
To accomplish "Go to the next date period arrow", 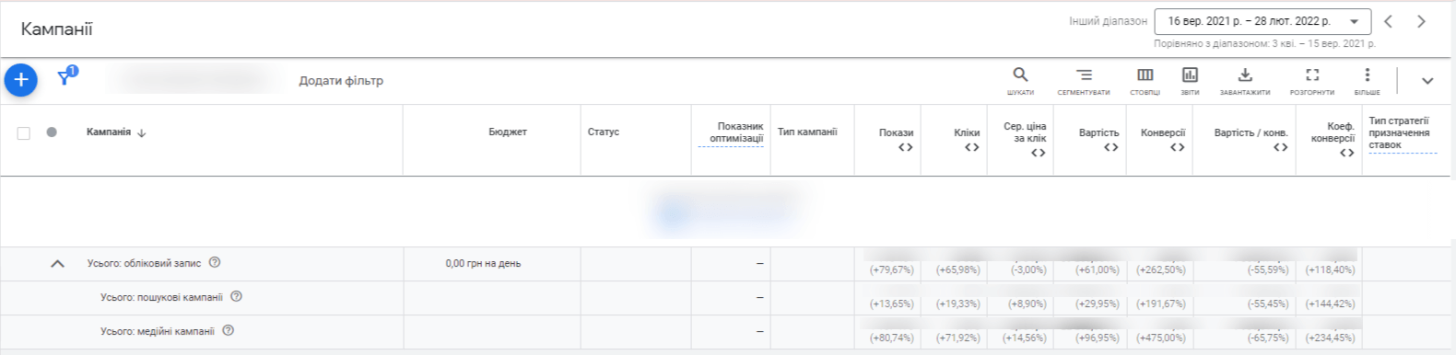I will point(1422,21).
